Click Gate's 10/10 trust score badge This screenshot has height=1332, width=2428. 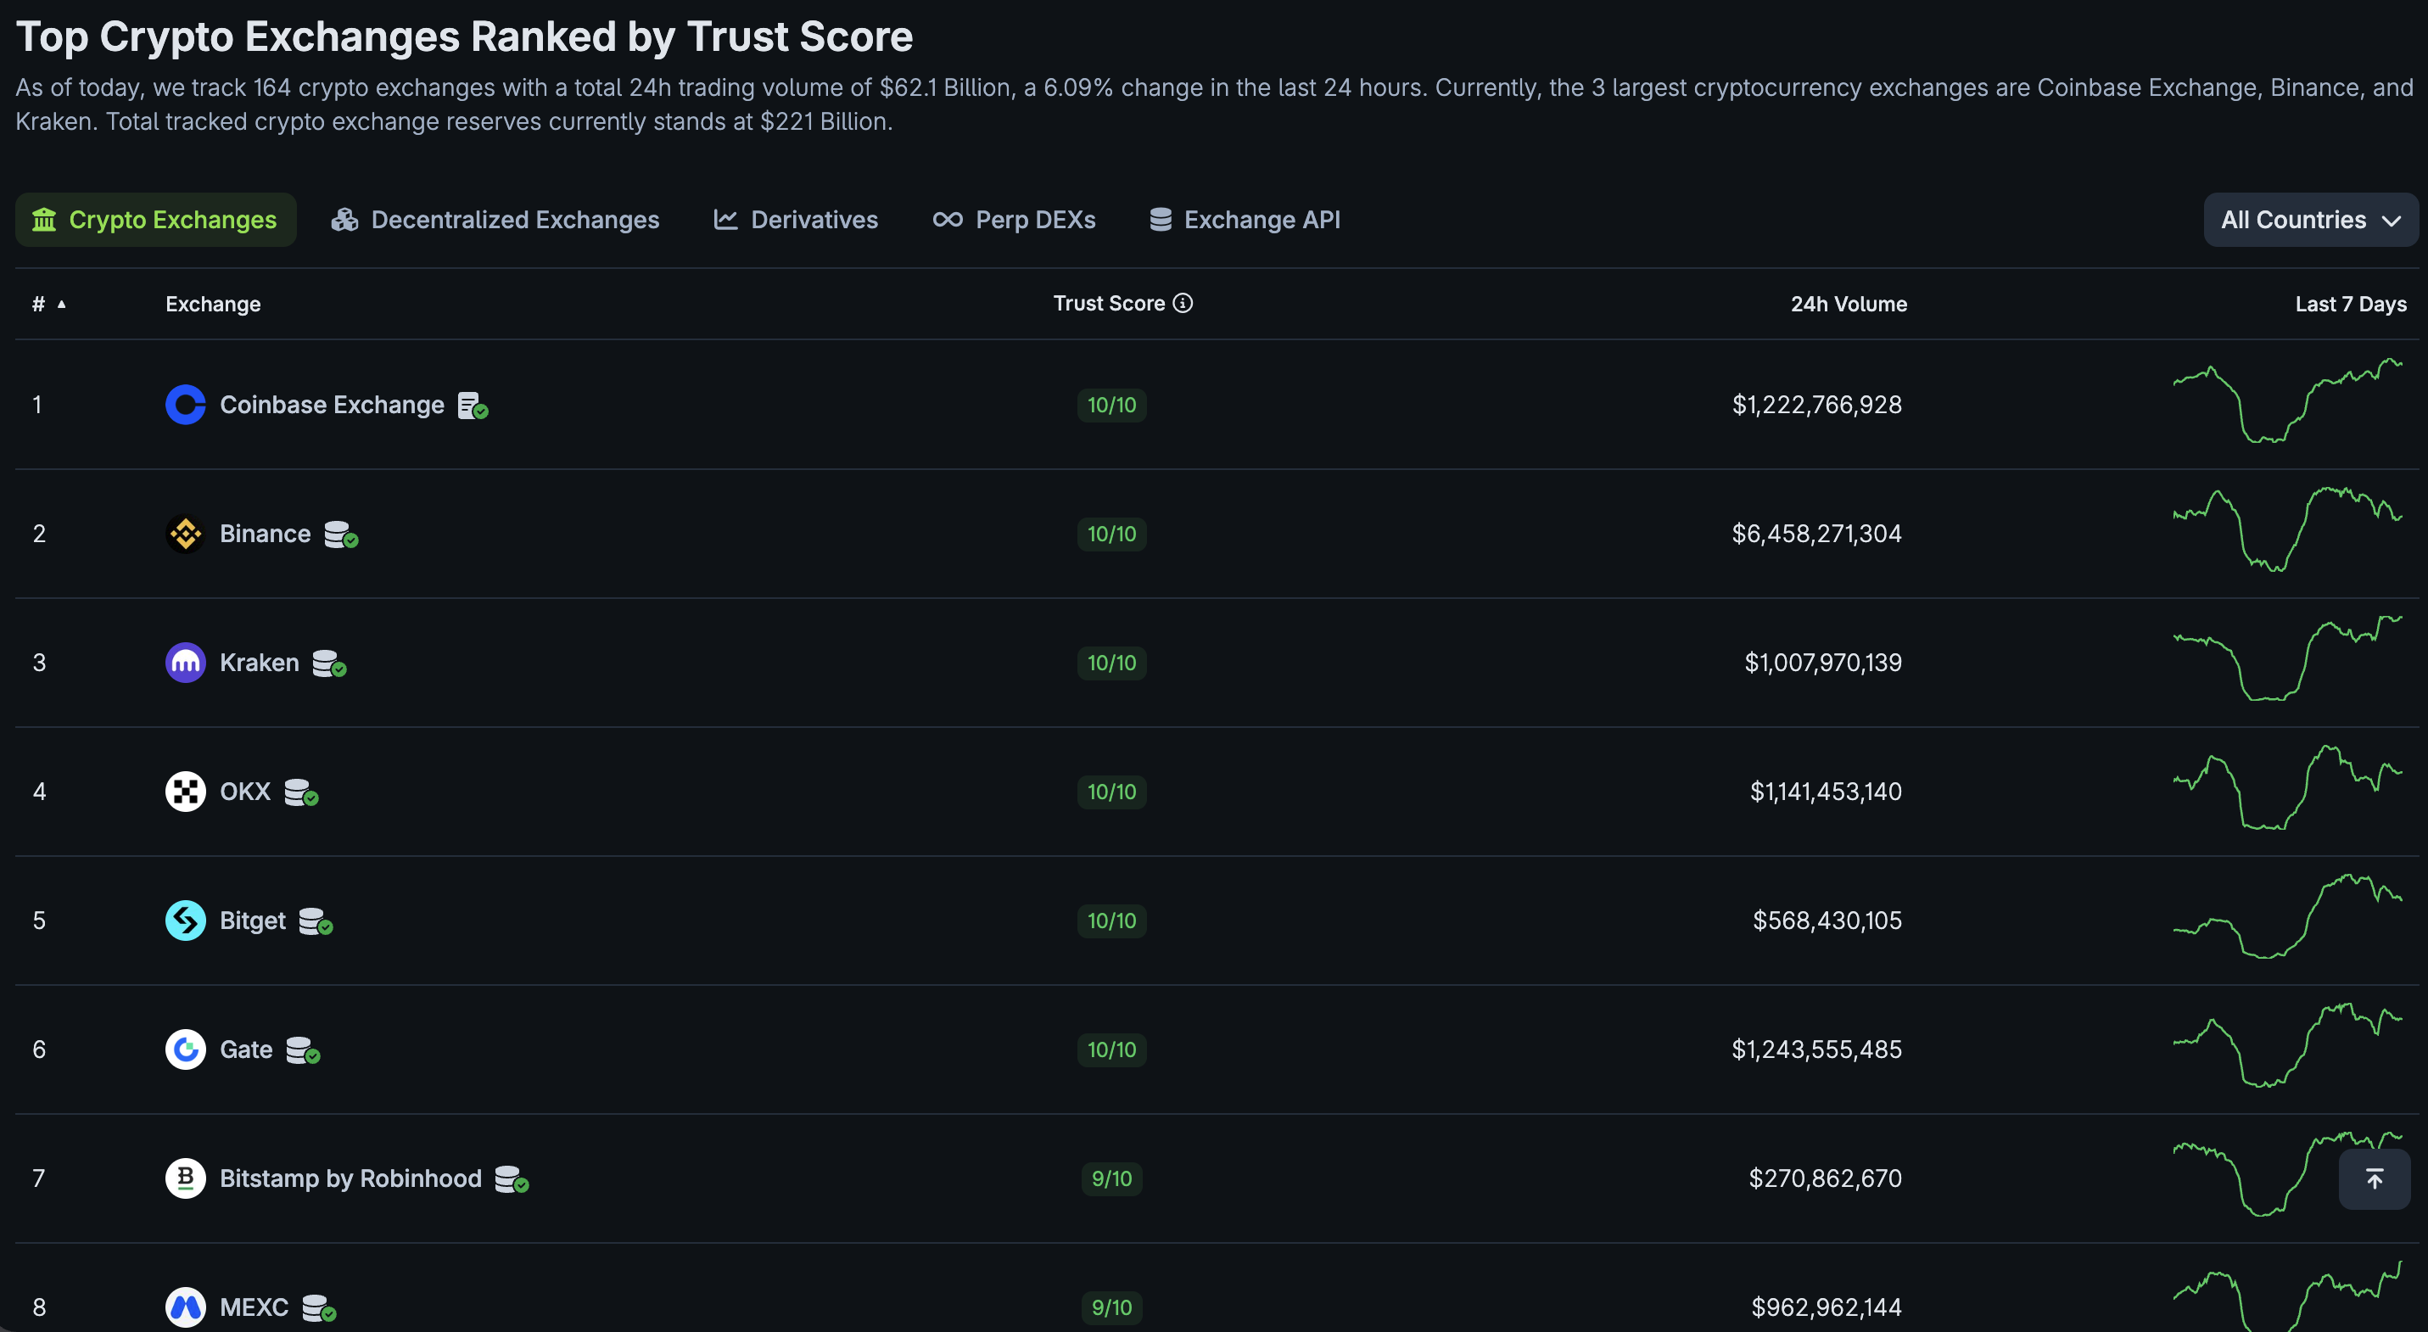(1112, 1049)
